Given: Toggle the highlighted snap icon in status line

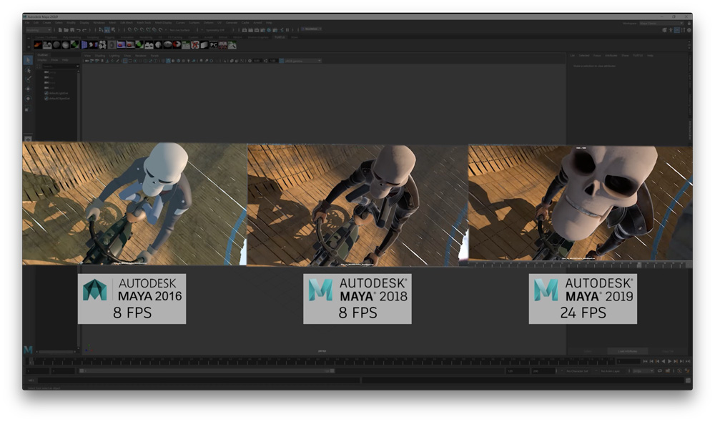Looking at the screenshot, I should click(x=107, y=30).
